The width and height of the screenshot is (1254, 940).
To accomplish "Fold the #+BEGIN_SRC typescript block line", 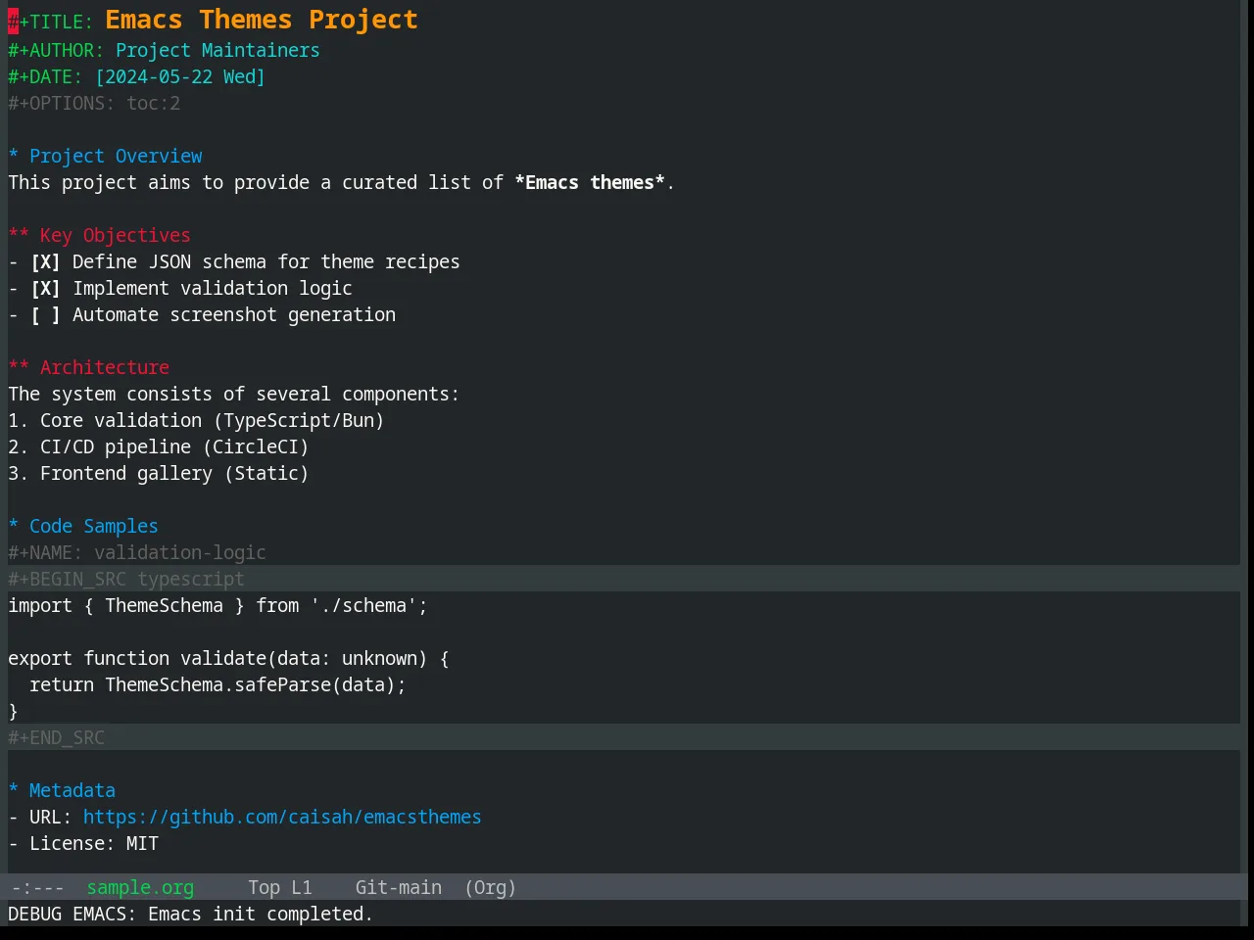I will [x=126, y=579].
